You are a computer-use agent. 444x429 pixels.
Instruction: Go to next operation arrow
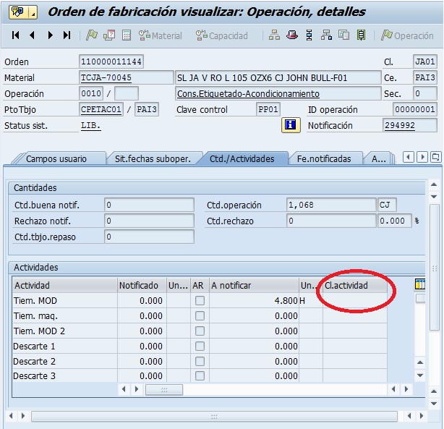tap(50, 35)
